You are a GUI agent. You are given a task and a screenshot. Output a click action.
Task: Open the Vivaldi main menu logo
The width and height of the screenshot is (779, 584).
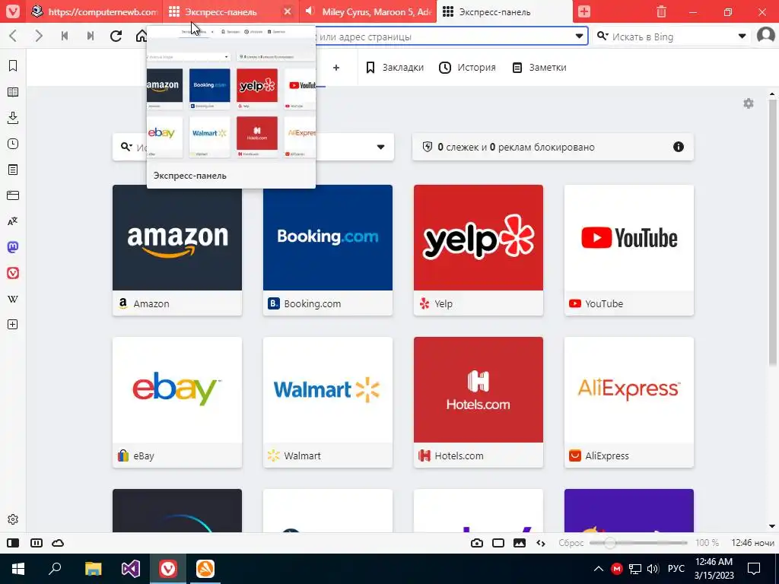pyautogui.click(x=13, y=11)
